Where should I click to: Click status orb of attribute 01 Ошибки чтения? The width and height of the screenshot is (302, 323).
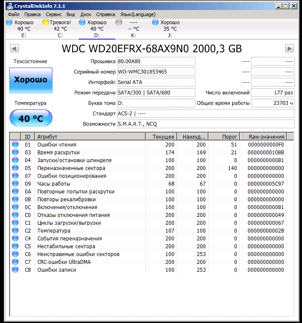pyautogui.click(x=15, y=144)
